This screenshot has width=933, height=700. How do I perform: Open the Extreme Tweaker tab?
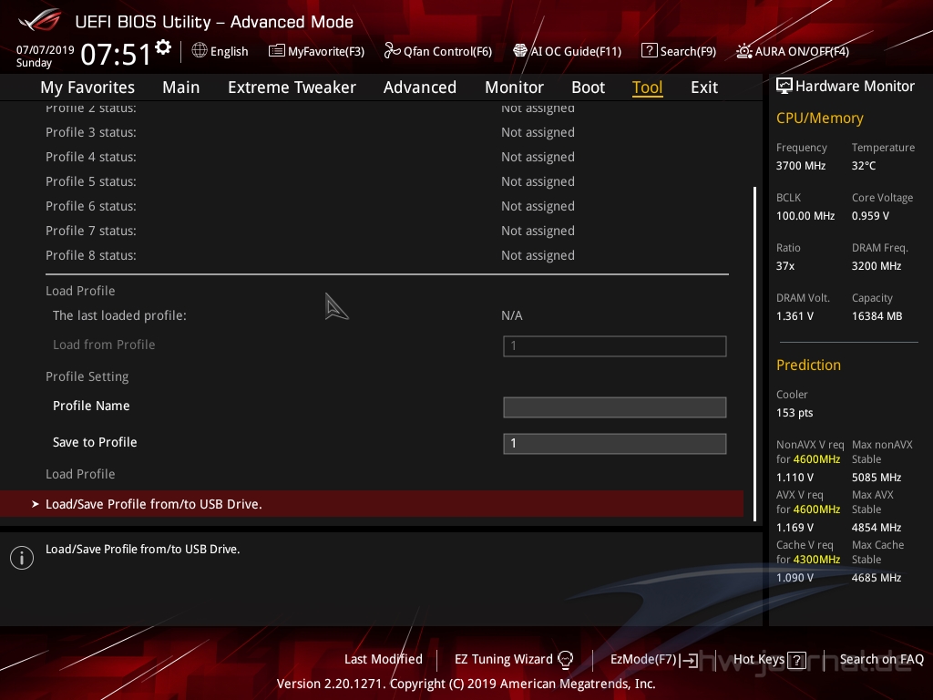point(292,87)
